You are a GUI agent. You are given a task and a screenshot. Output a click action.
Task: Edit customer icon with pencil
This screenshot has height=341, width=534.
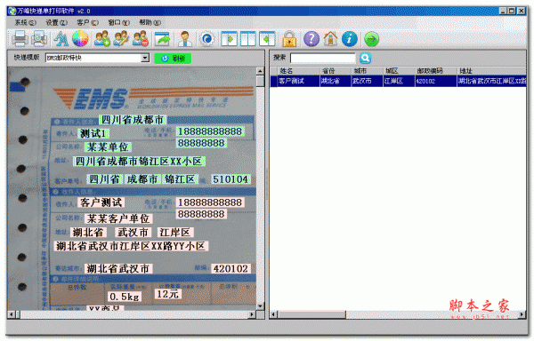[x=121, y=39]
